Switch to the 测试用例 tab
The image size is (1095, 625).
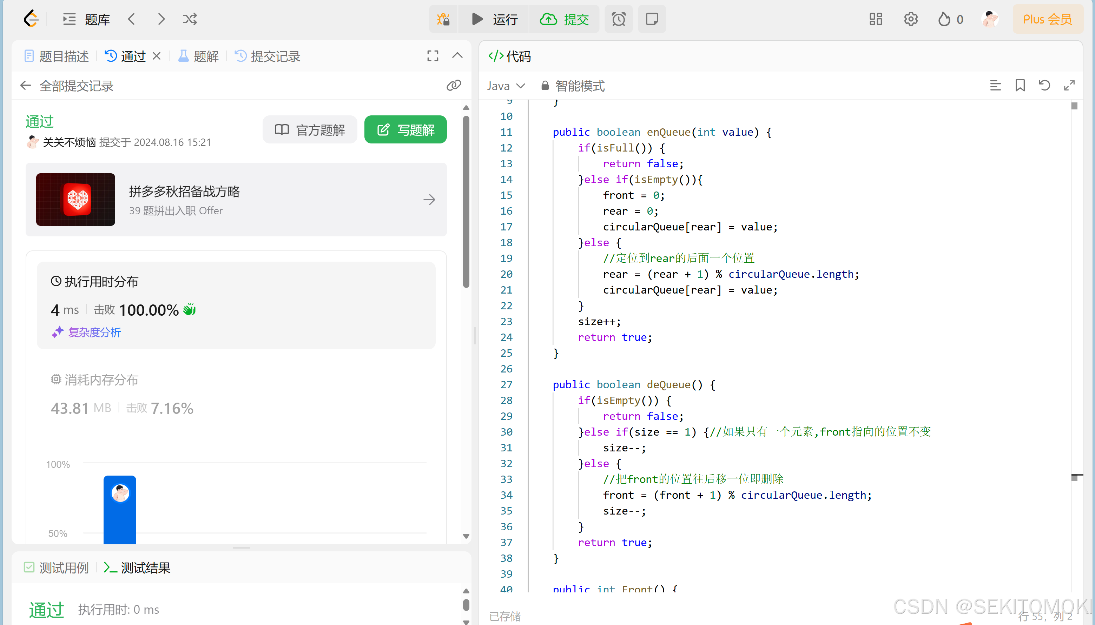56,567
